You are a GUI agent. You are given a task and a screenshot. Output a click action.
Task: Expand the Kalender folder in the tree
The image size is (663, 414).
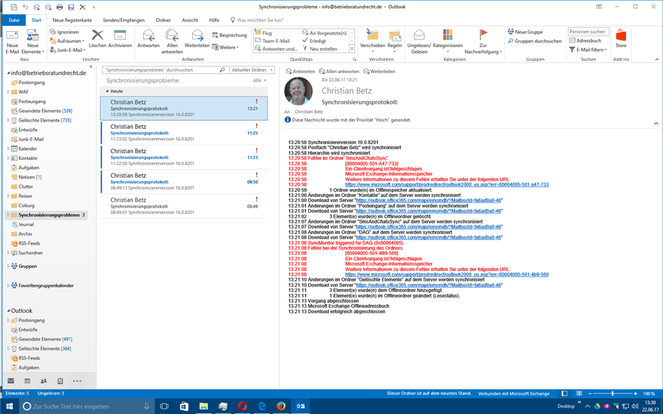[8, 149]
